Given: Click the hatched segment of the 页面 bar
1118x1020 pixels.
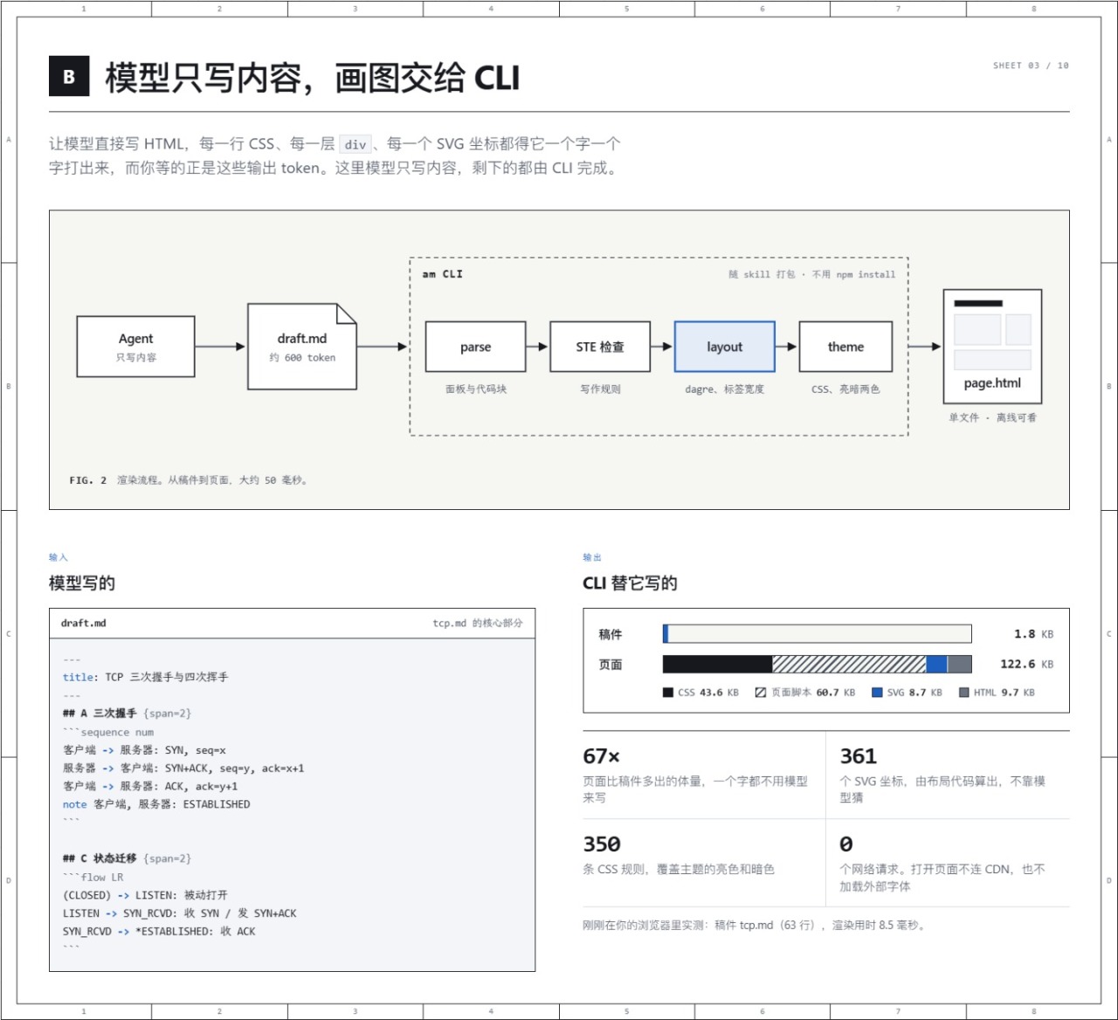Looking at the screenshot, I should pos(849,664).
